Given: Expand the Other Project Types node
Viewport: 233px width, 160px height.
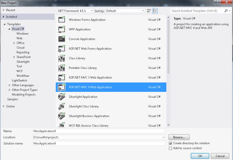Looking at the screenshot, I should (x=9, y=90).
